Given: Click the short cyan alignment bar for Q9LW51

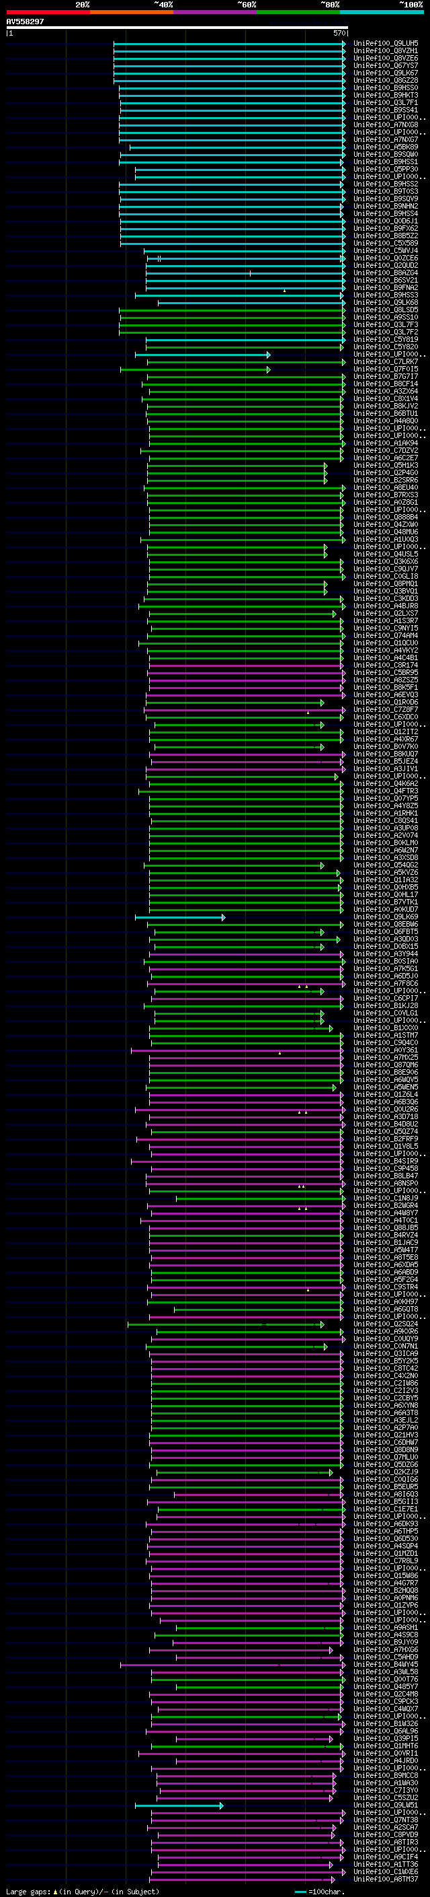Looking at the screenshot, I should point(179,1805).
